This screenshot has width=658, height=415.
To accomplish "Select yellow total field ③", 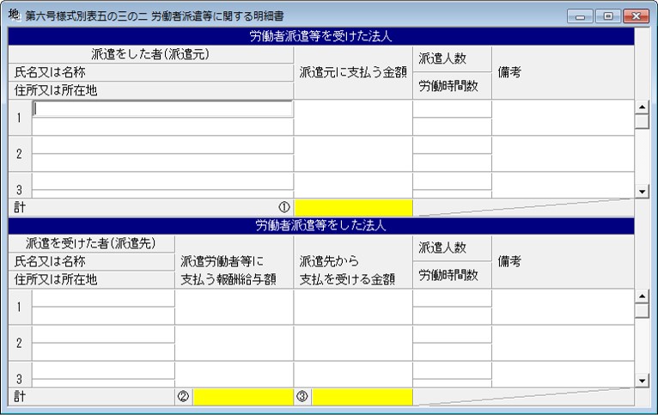I will (363, 397).
